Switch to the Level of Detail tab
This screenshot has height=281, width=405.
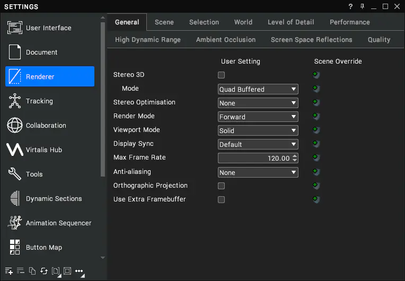291,22
